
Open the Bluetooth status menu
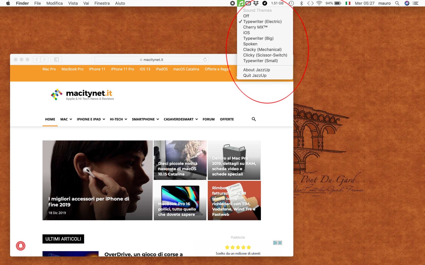(301, 3)
